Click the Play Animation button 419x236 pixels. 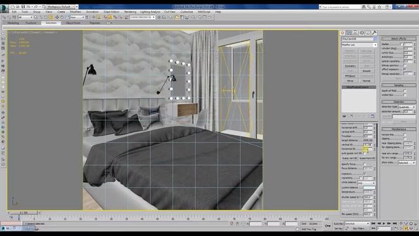pyautogui.click(x=384, y=224)
